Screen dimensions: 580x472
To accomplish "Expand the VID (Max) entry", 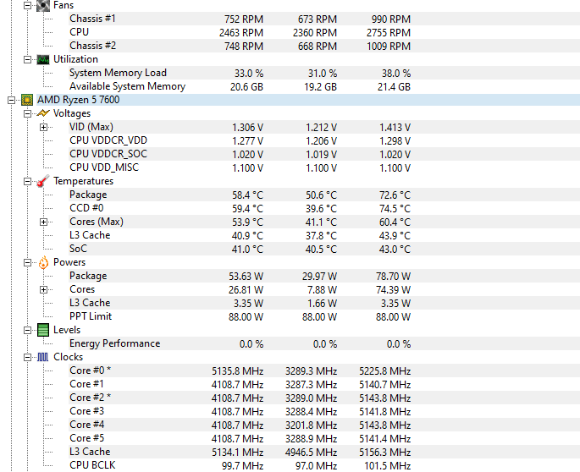I will click(43, 127).
